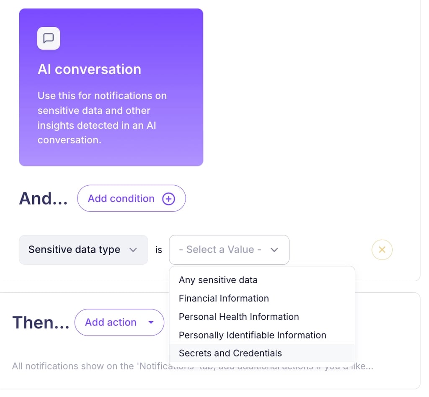The image size is (429, 397).
Task: Open the Add action dropdown
Action: [119, 323]
